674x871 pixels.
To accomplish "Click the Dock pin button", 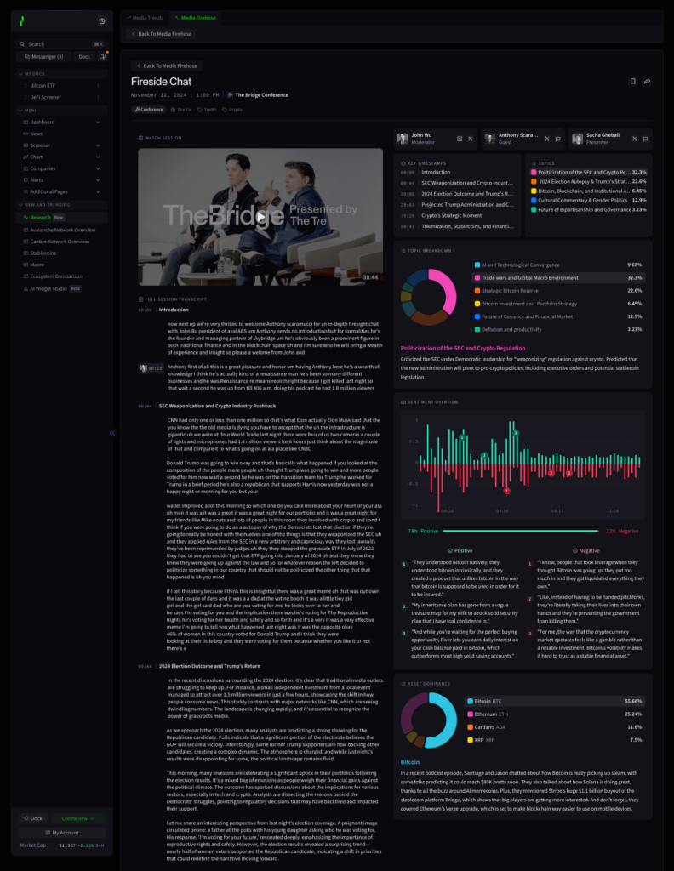I will [x=33, y=818].
